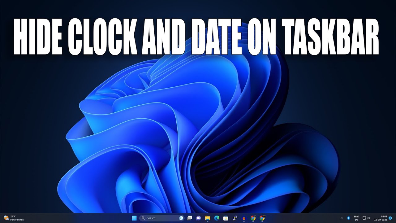
Task: Open the Bluetooth tray icon
Action: tap(348, 218)
